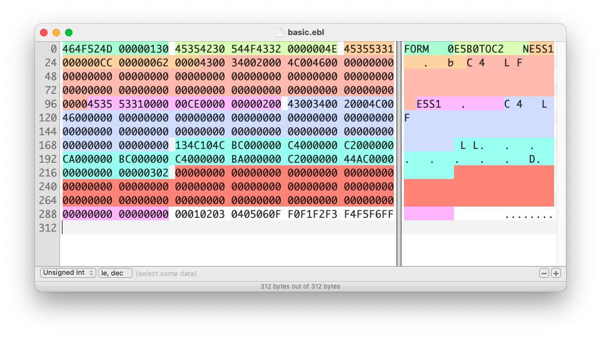Click hex group 4C004600
The height and width of the screenshot is (338, 601).
pos(312,63)
